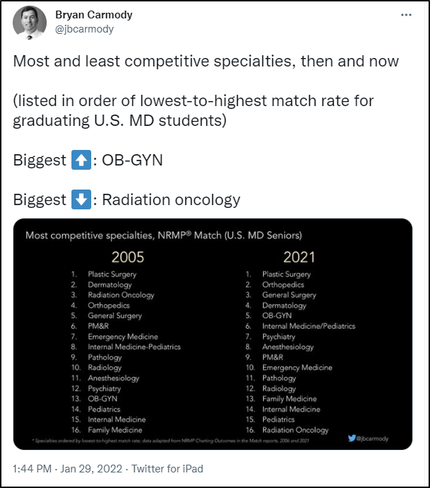
Task: Click OB-GYN at rank 13 under 2005
Action: click(x=103, y=399)
